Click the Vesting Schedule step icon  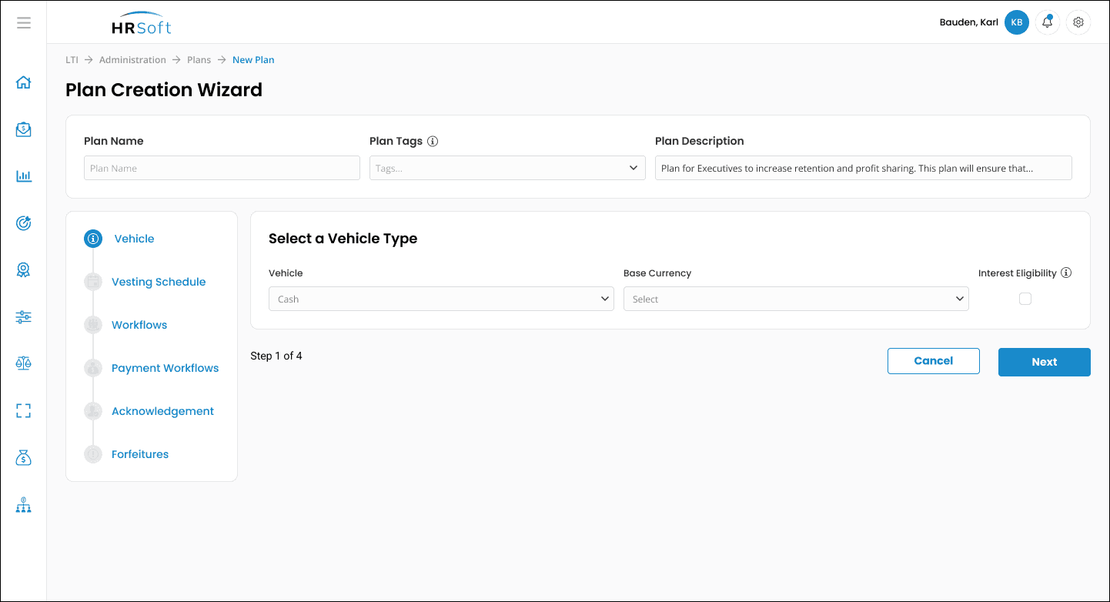[93, 282]
